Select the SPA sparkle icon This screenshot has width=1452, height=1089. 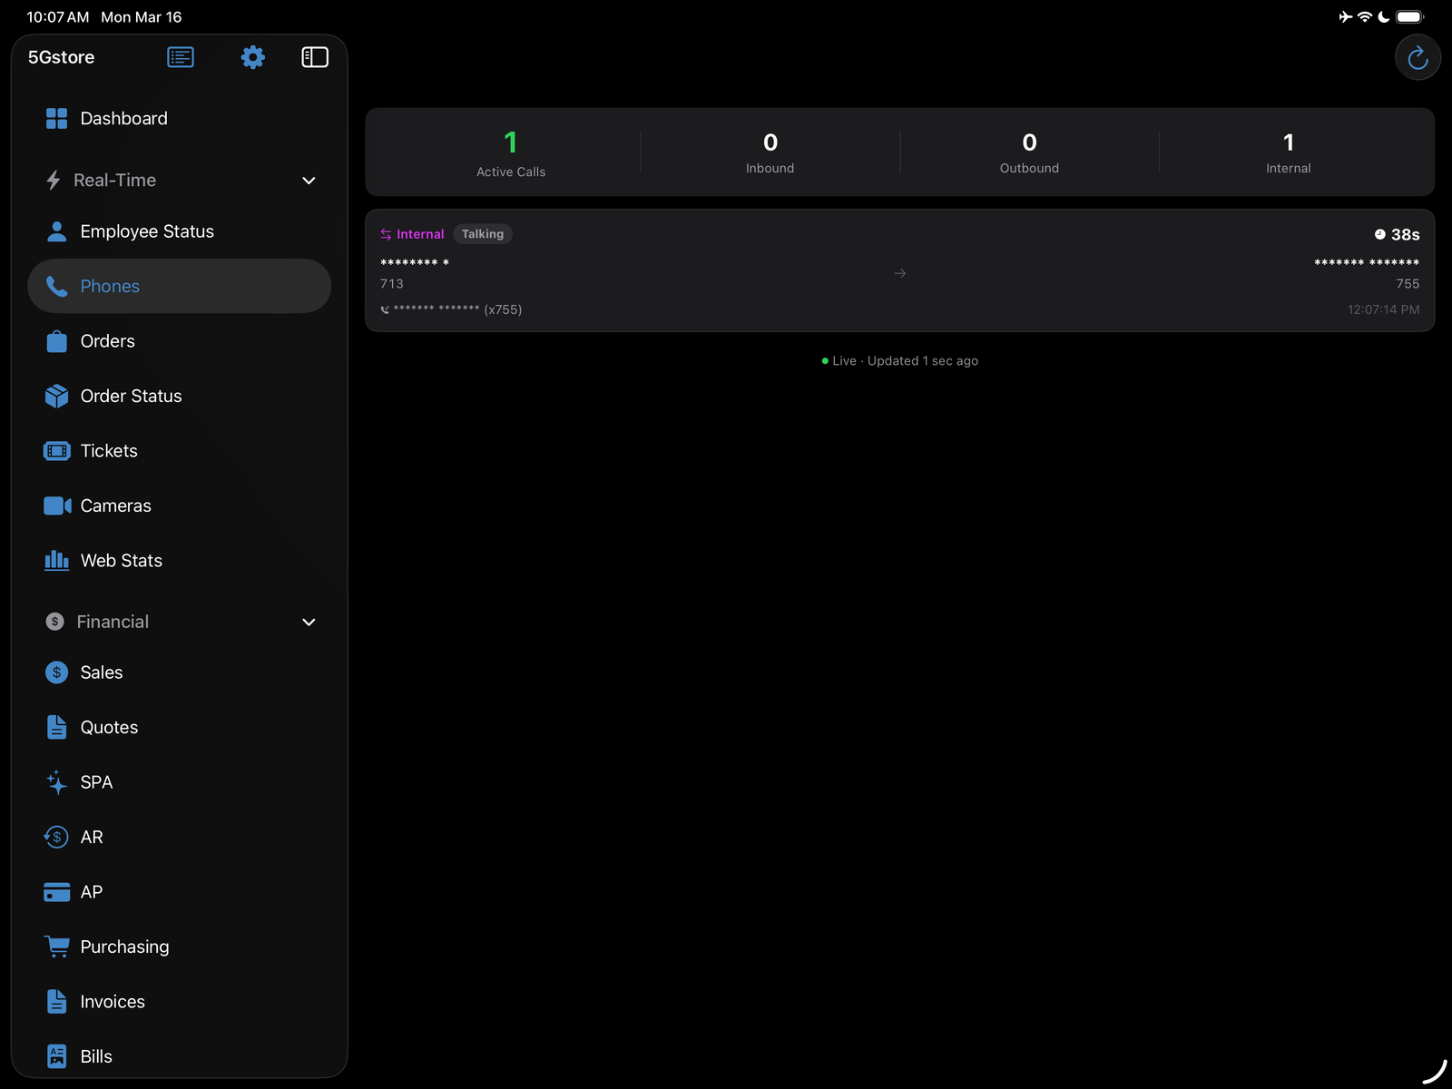56,781
